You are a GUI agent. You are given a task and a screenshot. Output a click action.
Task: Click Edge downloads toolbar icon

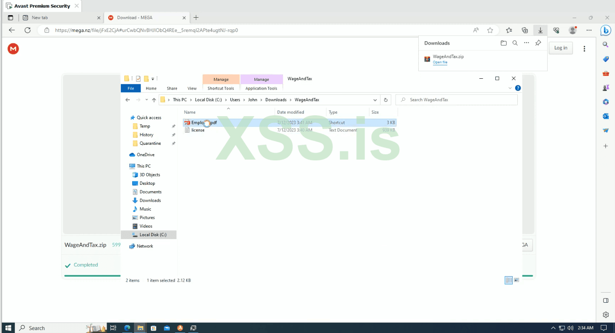click(x=540, y=30)
